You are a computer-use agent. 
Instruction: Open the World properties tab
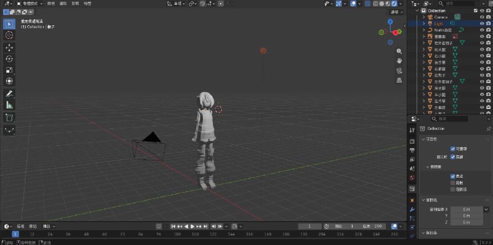(x=412, y=178)
